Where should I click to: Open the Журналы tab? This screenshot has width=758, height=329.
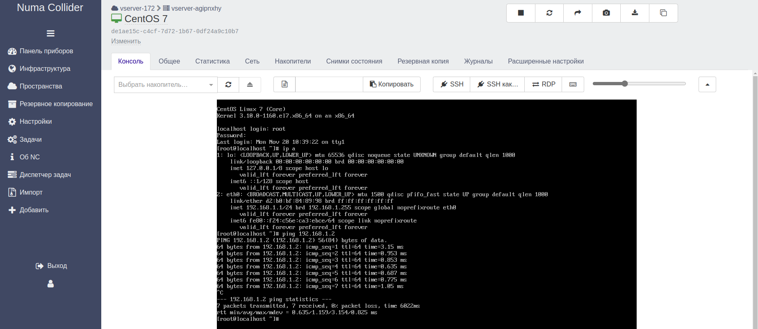(x=478, y=61)
